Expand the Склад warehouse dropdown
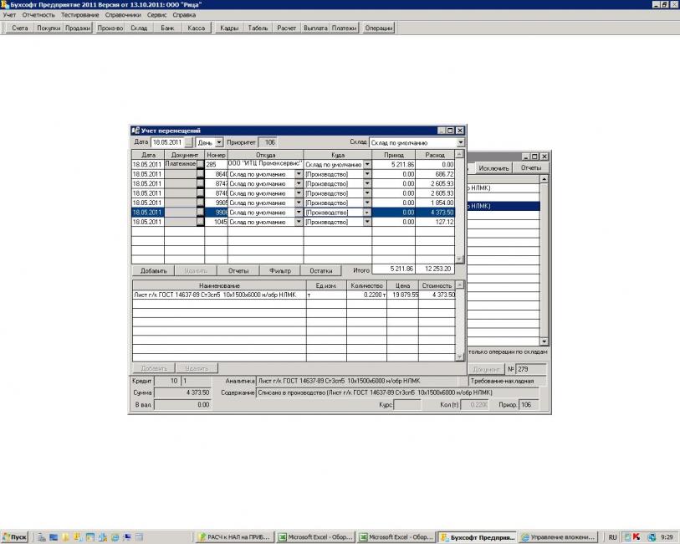The width and height of the screenshot is (680, 544). (x=460, y=143)
